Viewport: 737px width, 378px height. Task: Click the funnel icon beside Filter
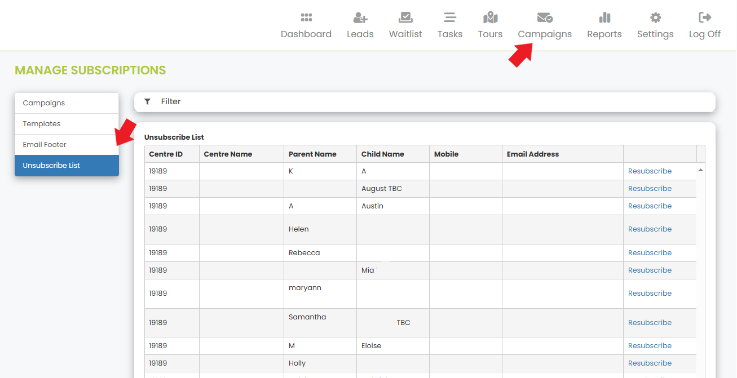click(148, 102)
